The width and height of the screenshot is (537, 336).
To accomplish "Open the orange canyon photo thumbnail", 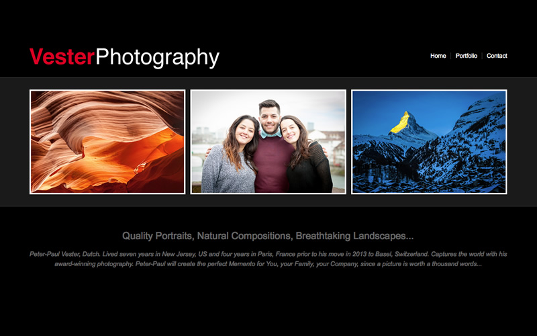I will point(107,142).
